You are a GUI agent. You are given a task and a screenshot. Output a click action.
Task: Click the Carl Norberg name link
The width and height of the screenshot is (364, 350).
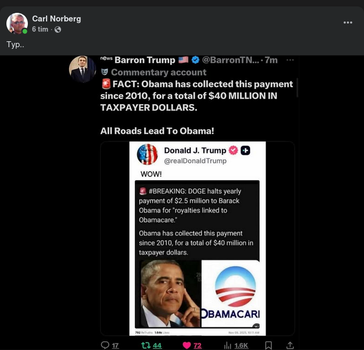56,19
